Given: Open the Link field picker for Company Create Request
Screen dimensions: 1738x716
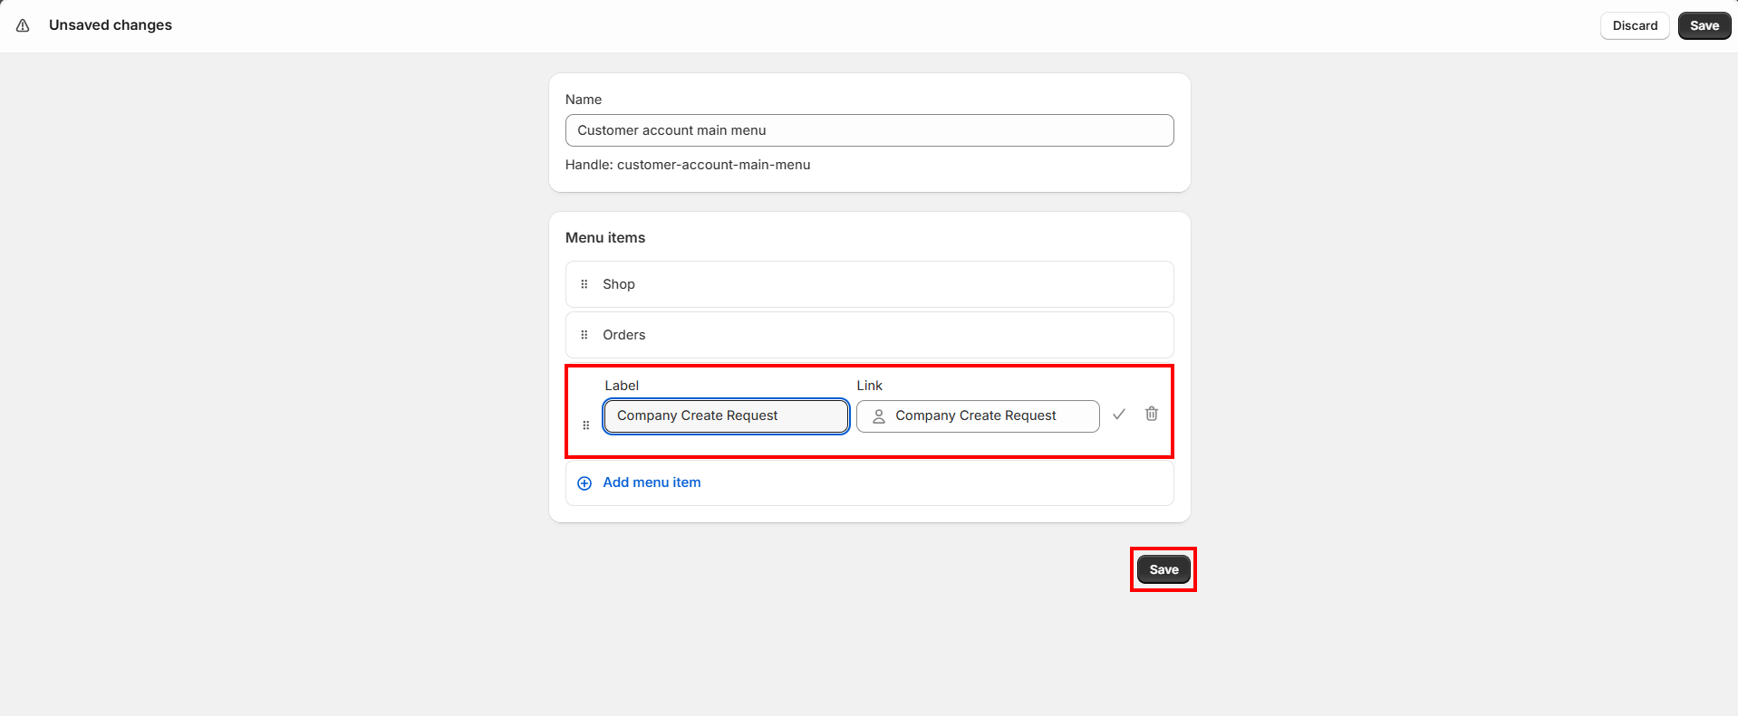Looking at the screenshot, I should (x=977, y=415).
